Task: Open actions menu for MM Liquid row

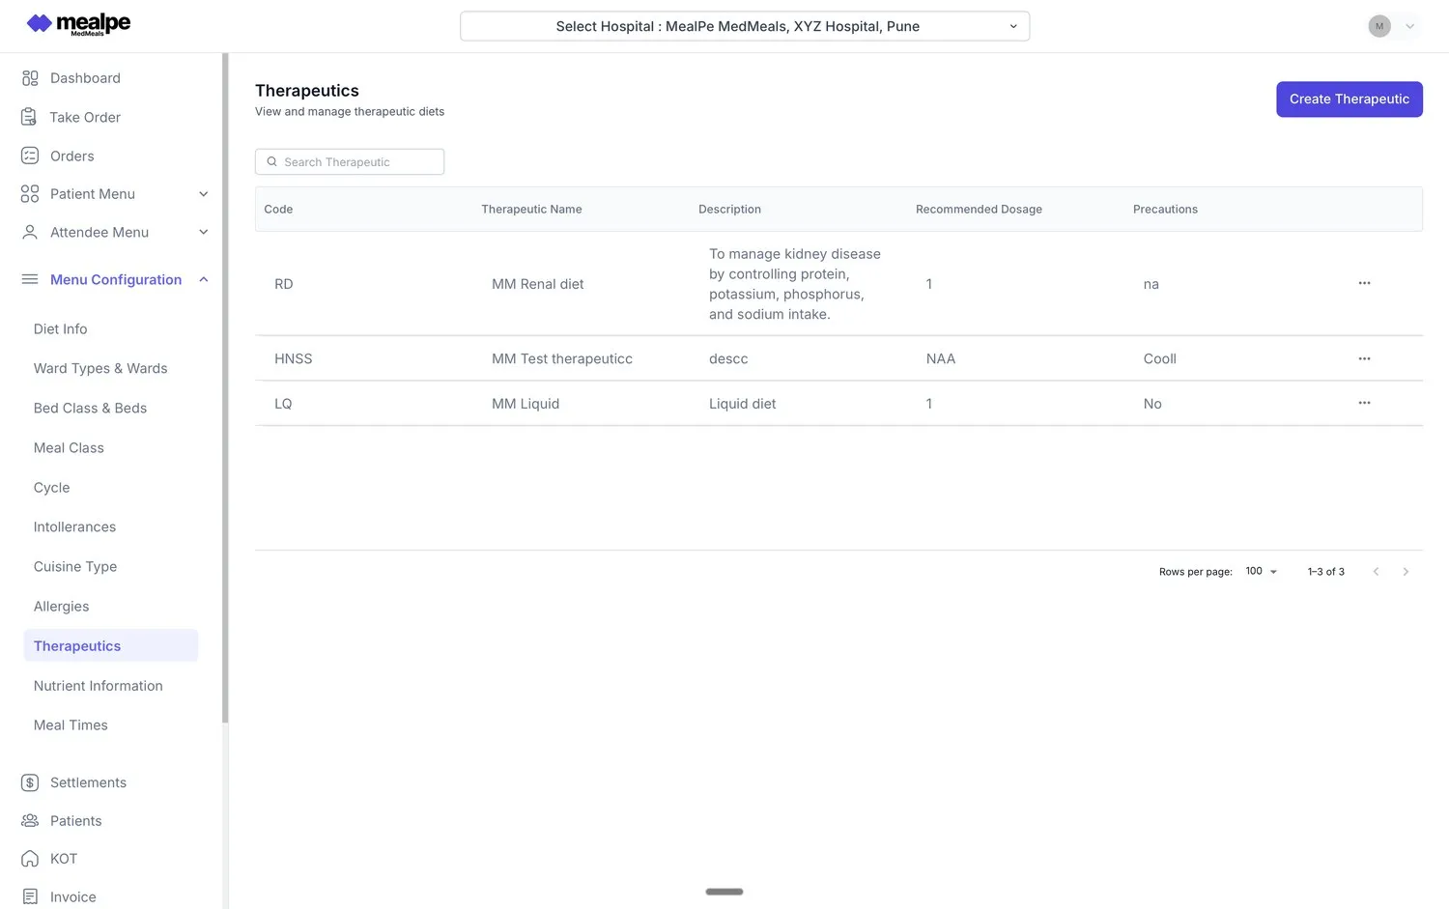Action: point(1364,403)
